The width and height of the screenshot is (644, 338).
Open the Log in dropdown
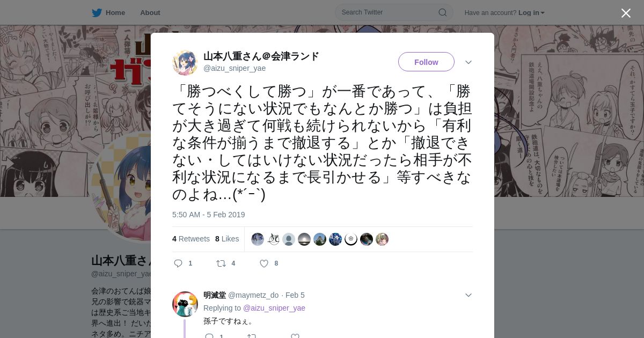point(531,13)
